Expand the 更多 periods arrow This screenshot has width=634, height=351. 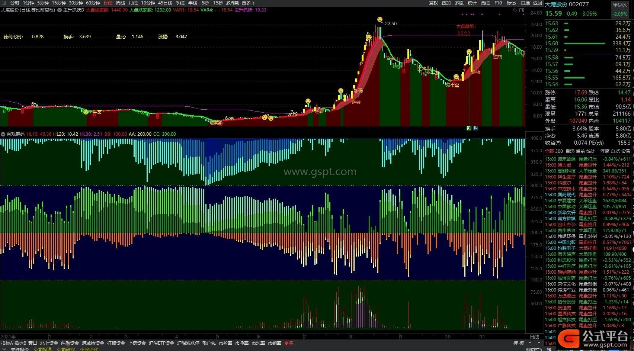(248, 3)
